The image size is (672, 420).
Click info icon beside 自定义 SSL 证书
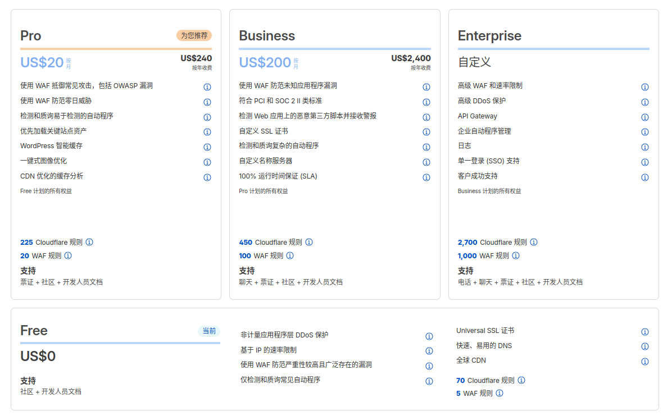pos(426,132)
